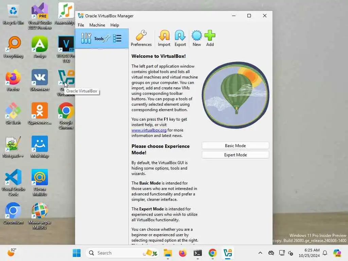The width and height of the screenshot is (348, 261).
Task: Select the Oracle VirtualBox desktop shortcut
Action: point(66,83)
